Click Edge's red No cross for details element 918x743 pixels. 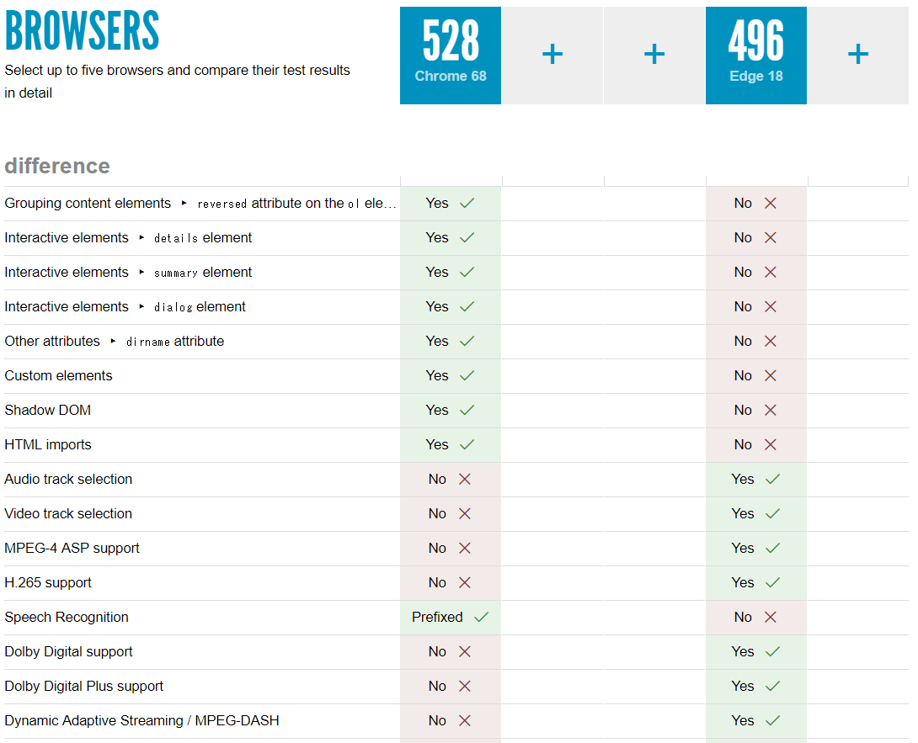[x=770, y=238]
